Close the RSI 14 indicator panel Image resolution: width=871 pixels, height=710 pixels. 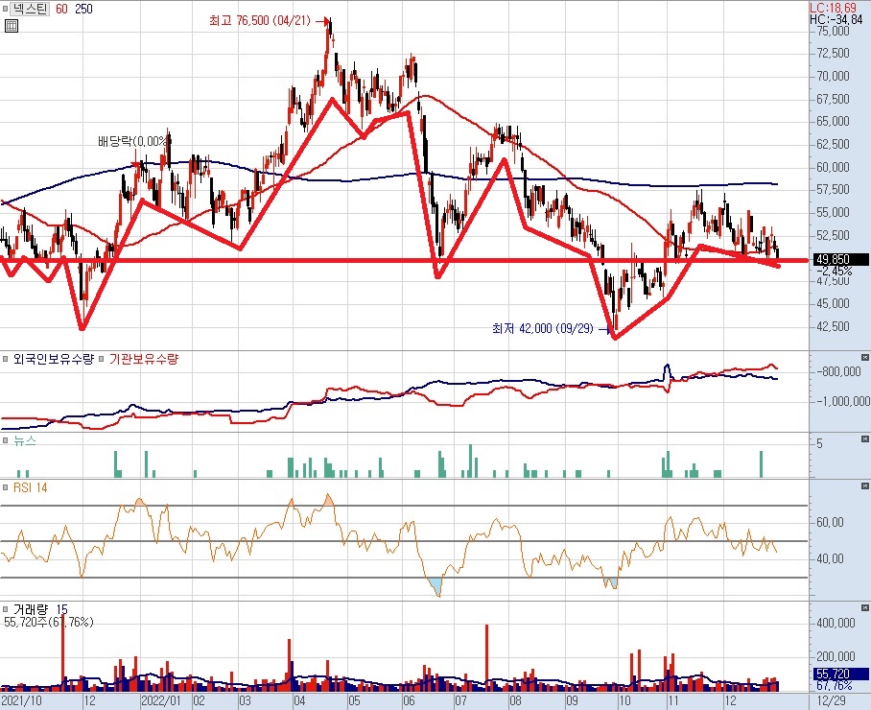click(865, 486)
